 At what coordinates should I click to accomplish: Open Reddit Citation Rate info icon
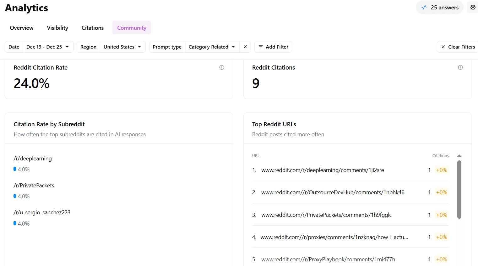222,67
